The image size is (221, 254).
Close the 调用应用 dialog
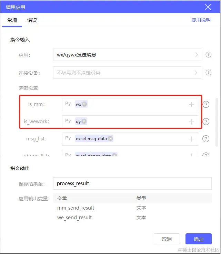click(x=208, y=7)
